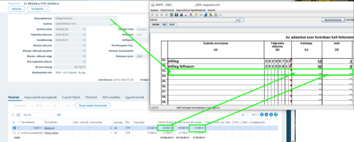Click the calculator-like icon in ÁNYK toolbar
This screenshot has height=142, width=354.
171,15
